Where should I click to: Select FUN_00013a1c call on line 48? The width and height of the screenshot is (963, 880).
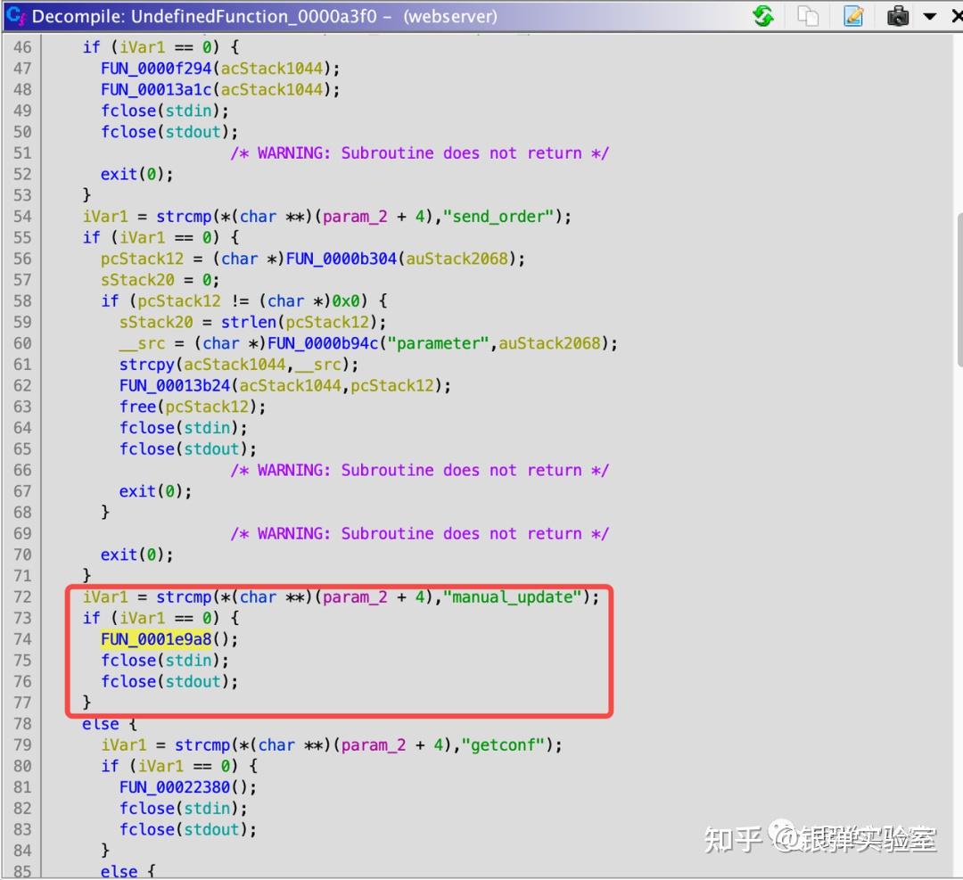[x=156, y=90]
